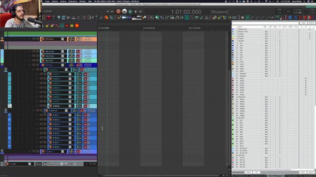Jump to project end with transport button

tap(112, 12)
